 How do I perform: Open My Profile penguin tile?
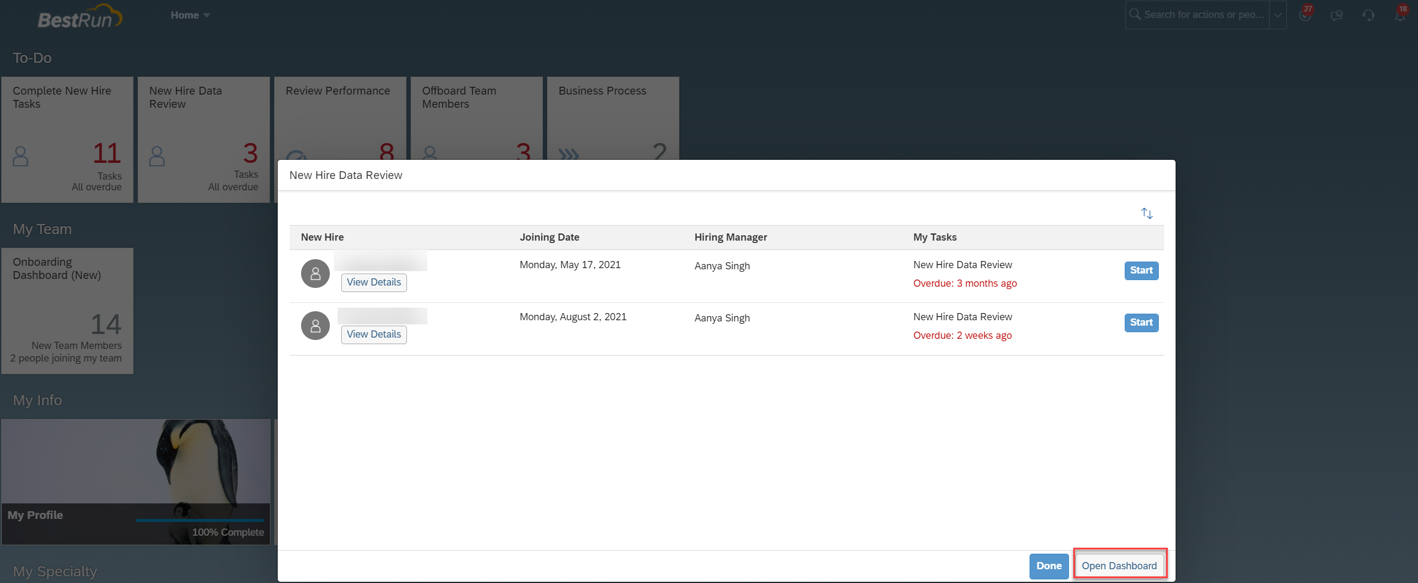136,482
